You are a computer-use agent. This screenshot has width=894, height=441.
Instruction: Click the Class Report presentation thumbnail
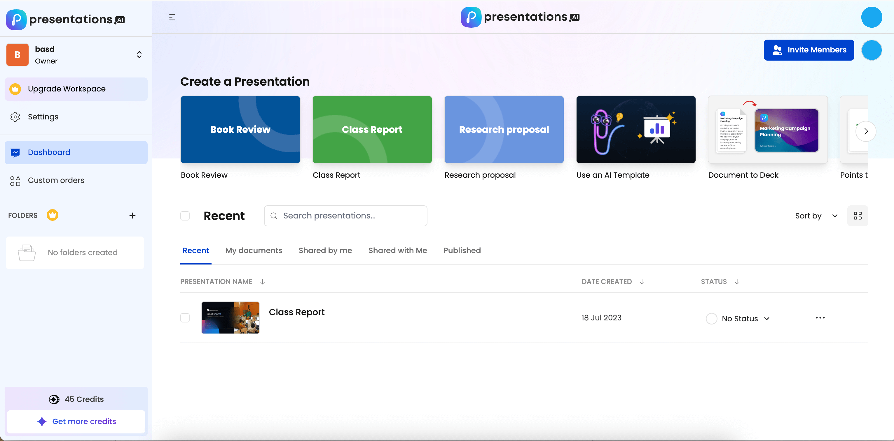[231, 317]
